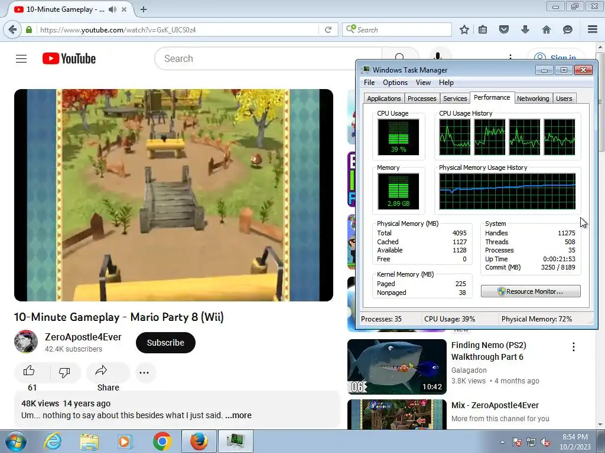Bookmark this page with the star icon
The width and height of the screenshot is (605, 453).
[464, 29]
